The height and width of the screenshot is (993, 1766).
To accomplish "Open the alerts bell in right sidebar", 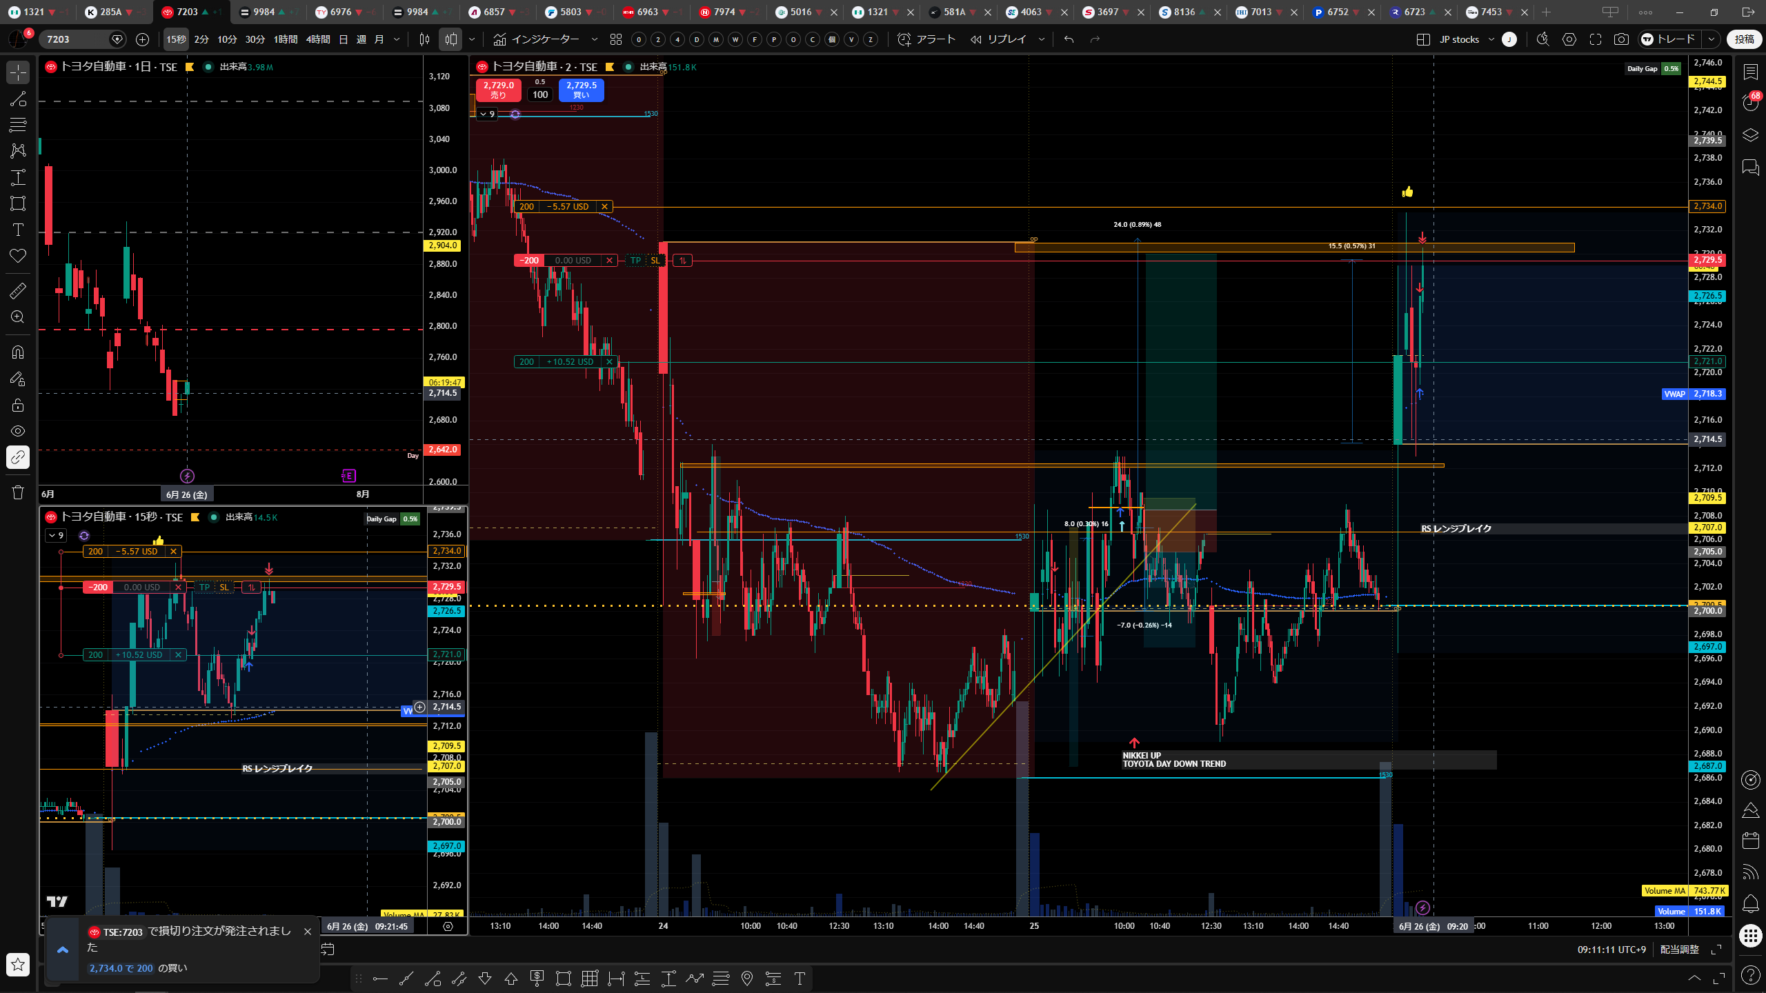I will [1750, 903].
